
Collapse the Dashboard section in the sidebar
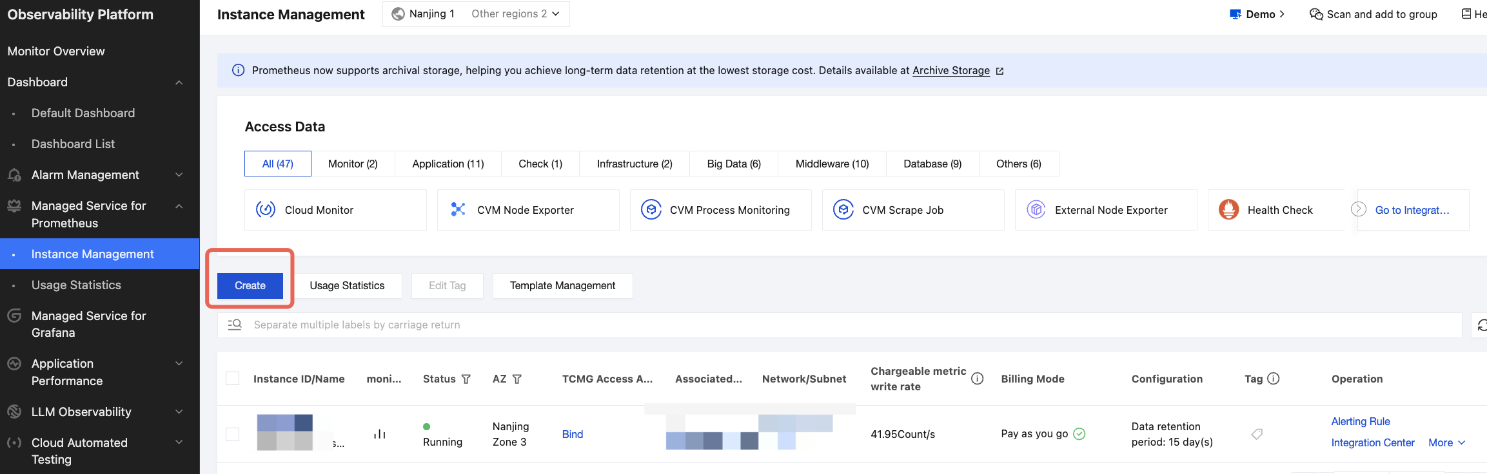tap(179, 82)
